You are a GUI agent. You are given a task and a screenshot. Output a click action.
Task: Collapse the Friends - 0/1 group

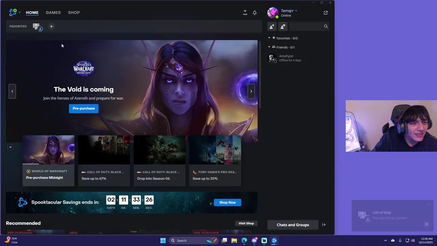click(281, 47)
